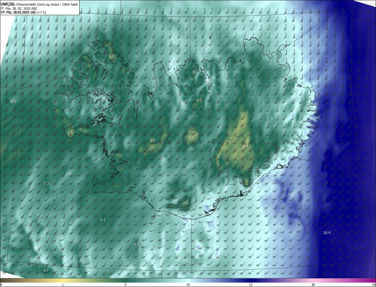Click the 6.6 value at the top of the map
This screenshot has height=287, width=376.
[159, 4]
